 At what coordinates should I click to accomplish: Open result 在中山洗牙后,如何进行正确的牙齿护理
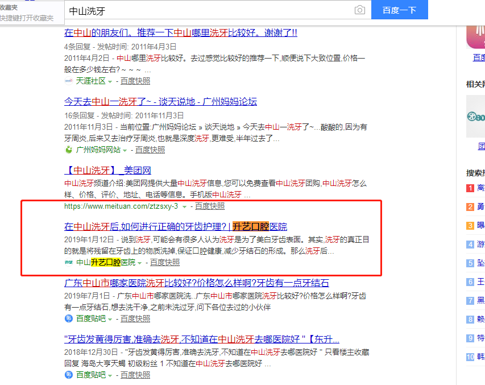click(x=176, y=226)
